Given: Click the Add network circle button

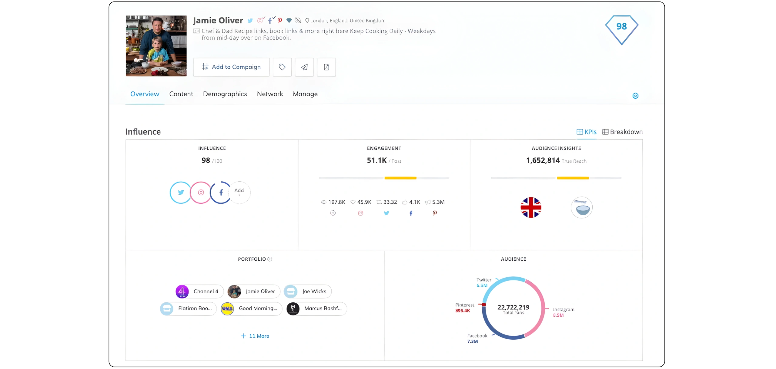Looking at the screenshot, I should pos(239,193).
